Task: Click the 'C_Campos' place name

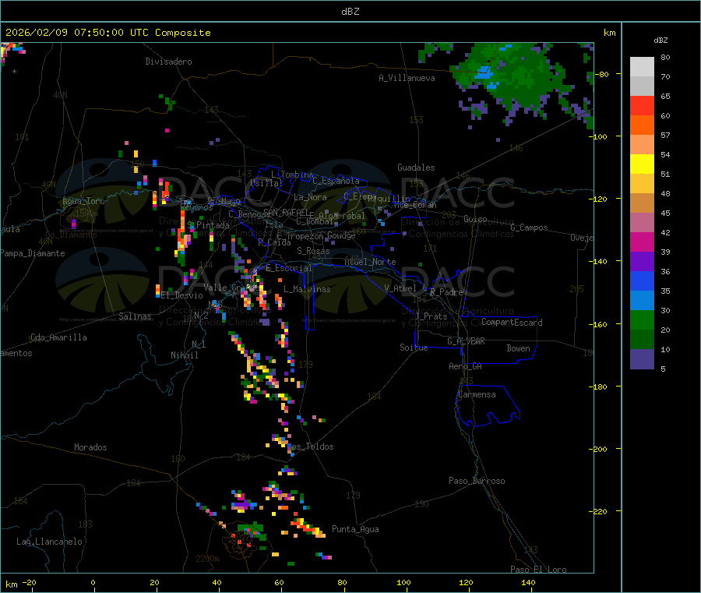Action: 529,228
